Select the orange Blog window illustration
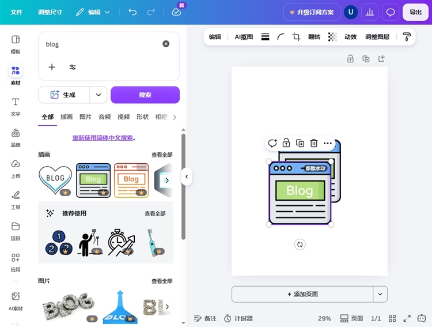The width and height of the screenshot is (432, 327). 131,180
